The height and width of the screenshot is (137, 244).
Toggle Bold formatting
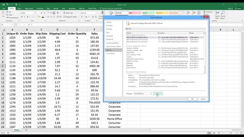(22, 17)
